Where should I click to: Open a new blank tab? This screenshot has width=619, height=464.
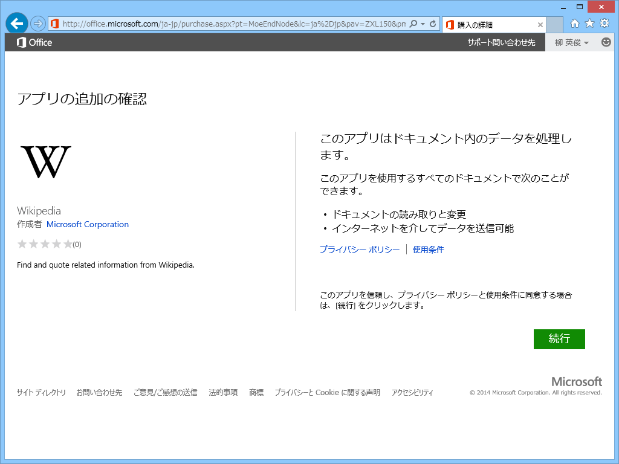click(x=555, y=24)
